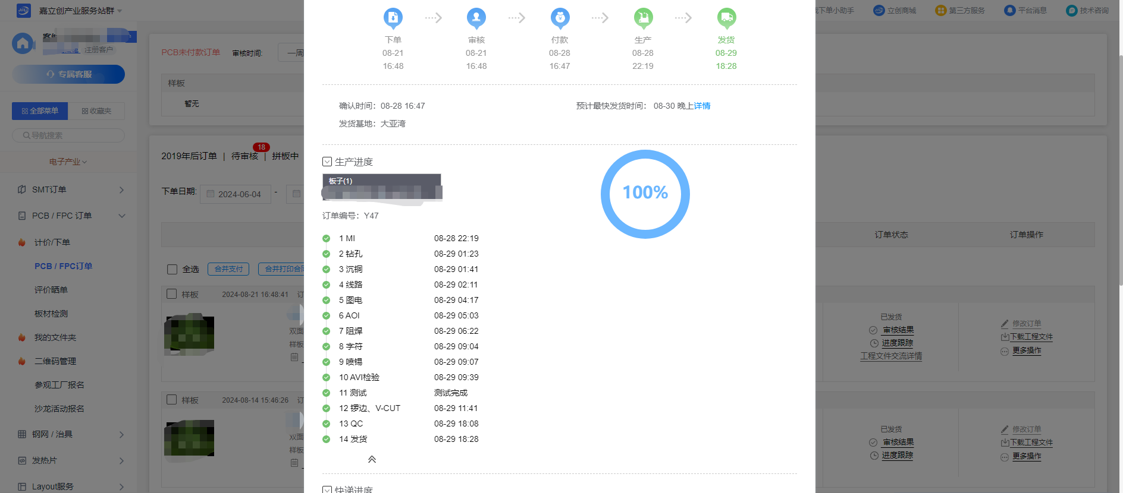Screen dimensions: 1123x493
Task: Toggle the 全选 select-all checkbox
Action: point(172,269)
